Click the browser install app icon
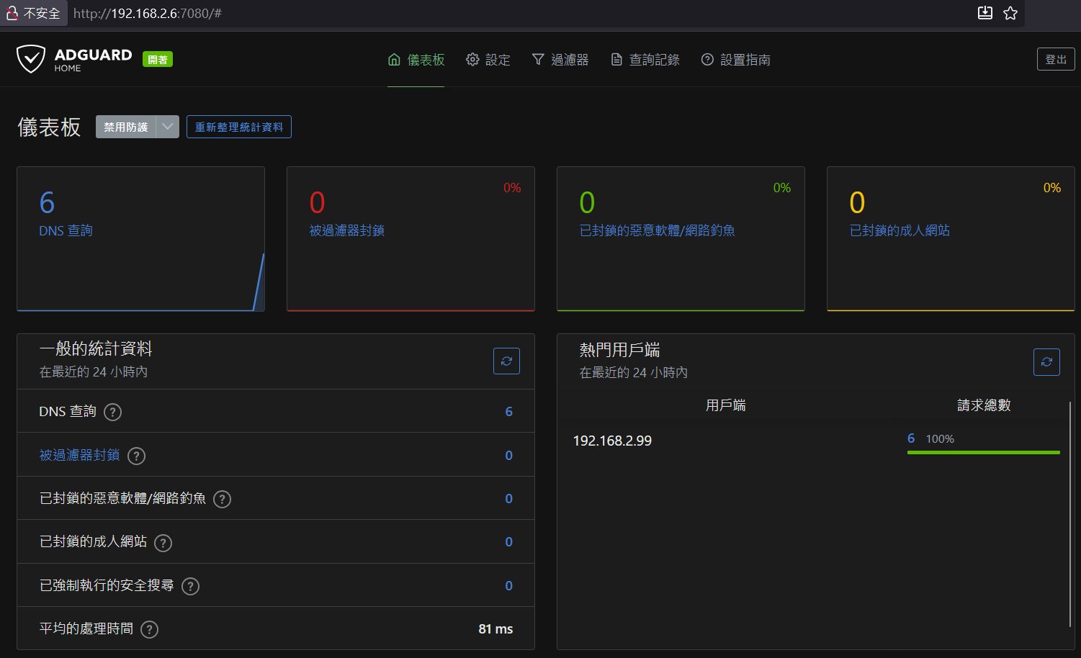 pyautogui.click(x=984, y=13)
